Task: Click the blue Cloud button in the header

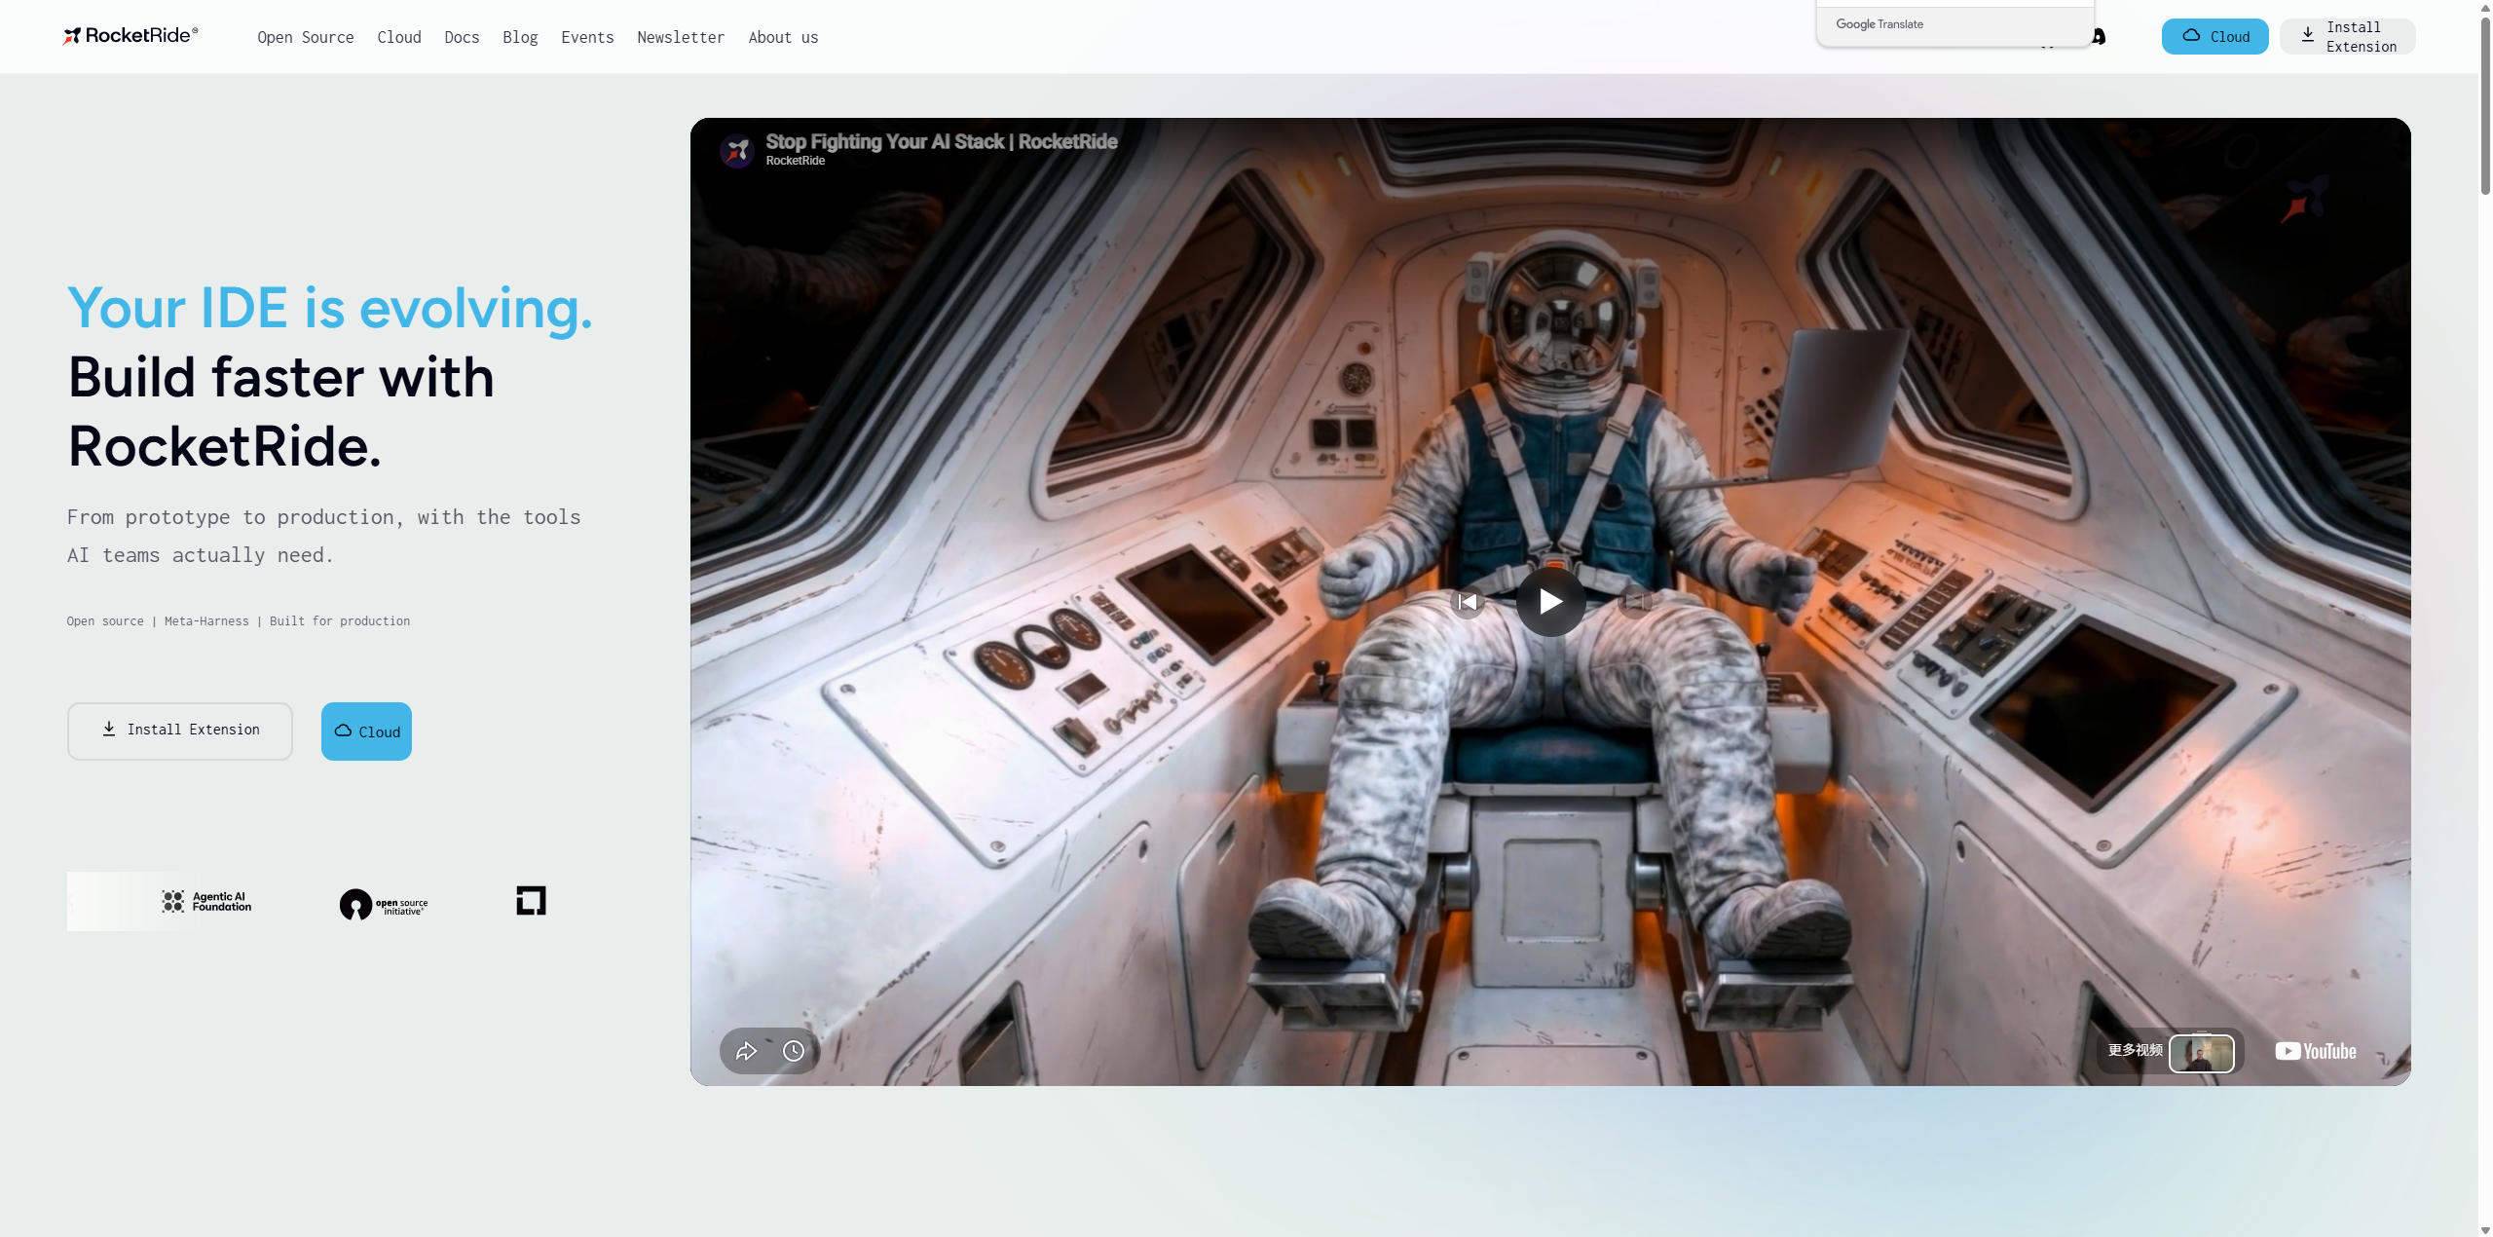Action: 2214,36
